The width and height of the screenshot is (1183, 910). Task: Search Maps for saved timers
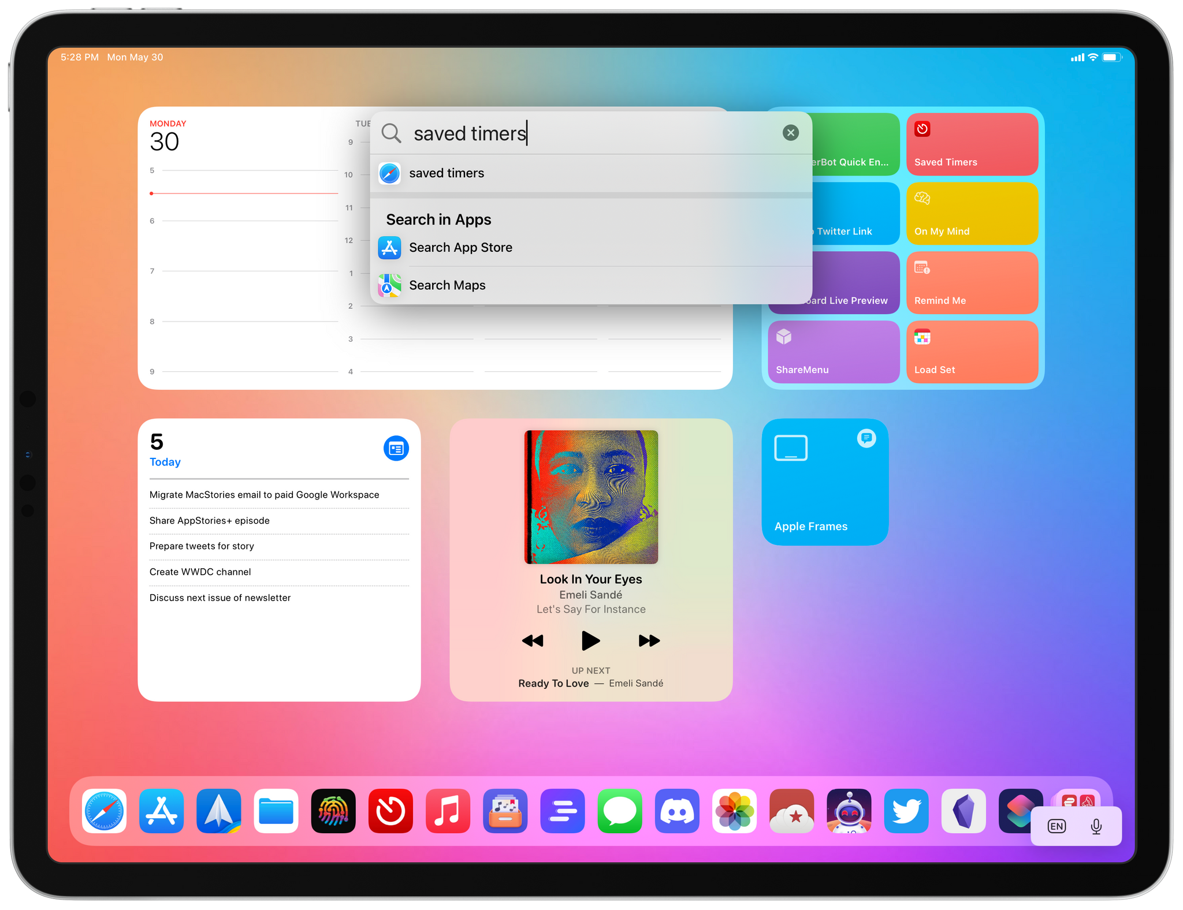coord(448,285)
